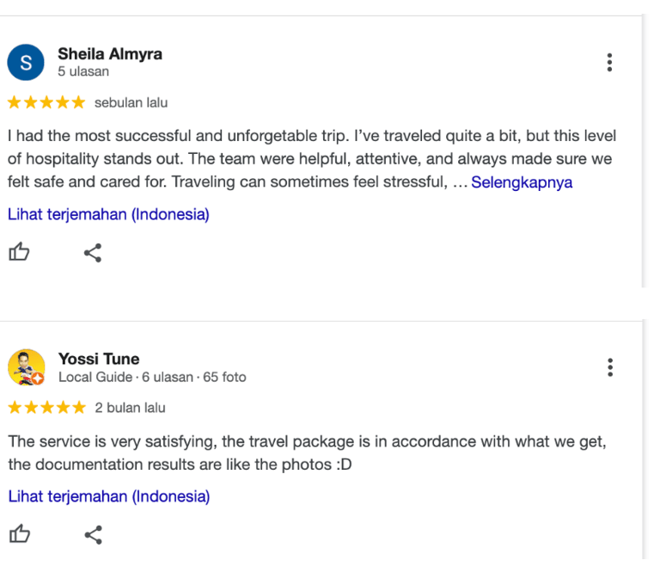Click "2 bulan lalu" timestamp on Yossi's review
Image resolution: width=660 pixels, height=585 pixels.
131,408
